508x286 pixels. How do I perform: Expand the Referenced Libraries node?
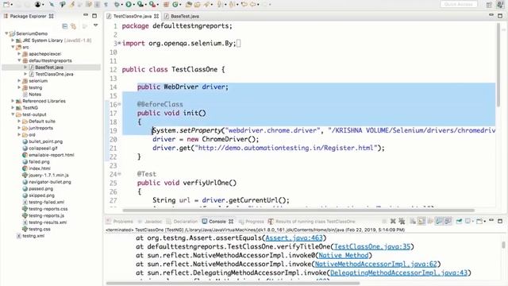(13, 101)
